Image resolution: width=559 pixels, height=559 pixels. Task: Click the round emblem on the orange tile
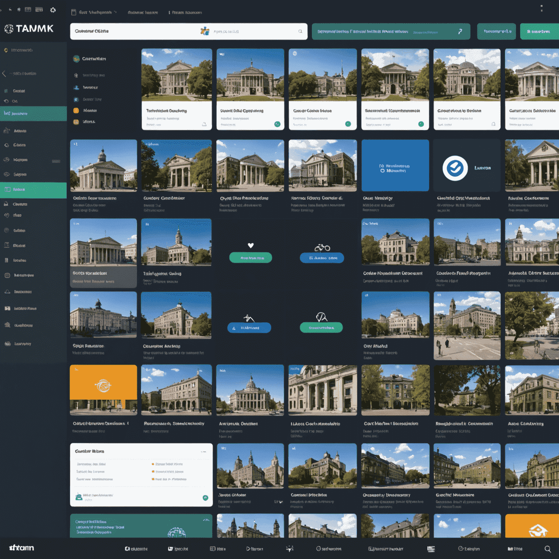(x=103, y=385)
